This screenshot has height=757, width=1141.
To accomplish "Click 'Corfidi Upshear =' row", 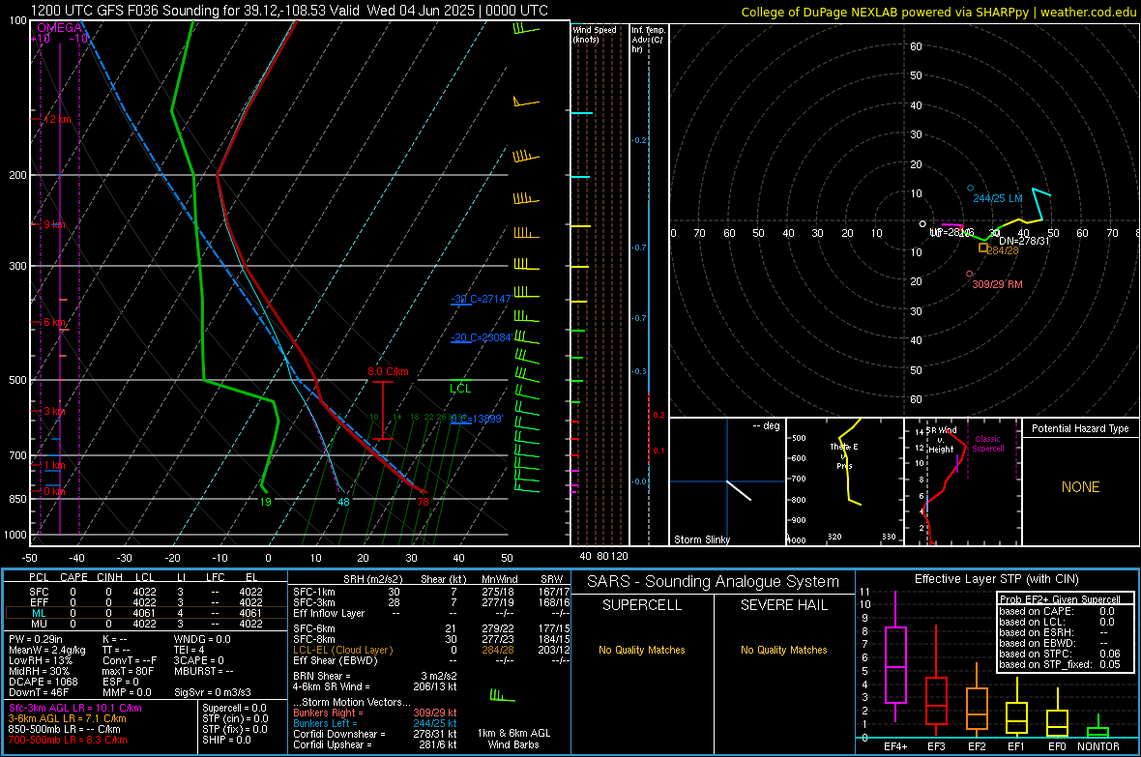I will click(375, 744).
